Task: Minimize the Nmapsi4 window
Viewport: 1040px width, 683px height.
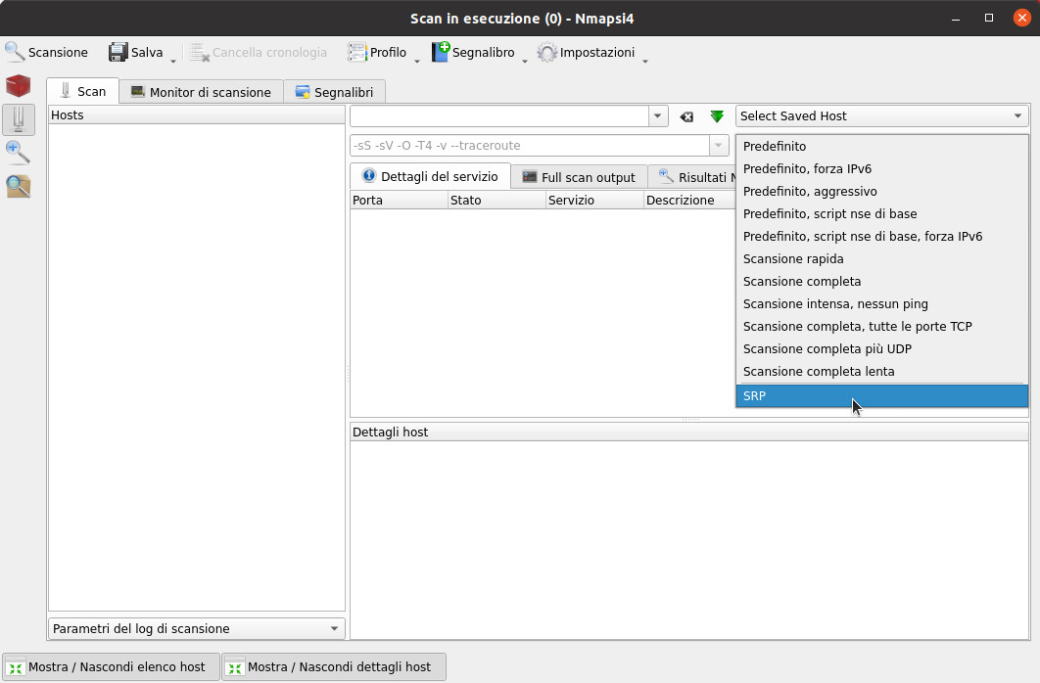Action: tap(956, 19)
